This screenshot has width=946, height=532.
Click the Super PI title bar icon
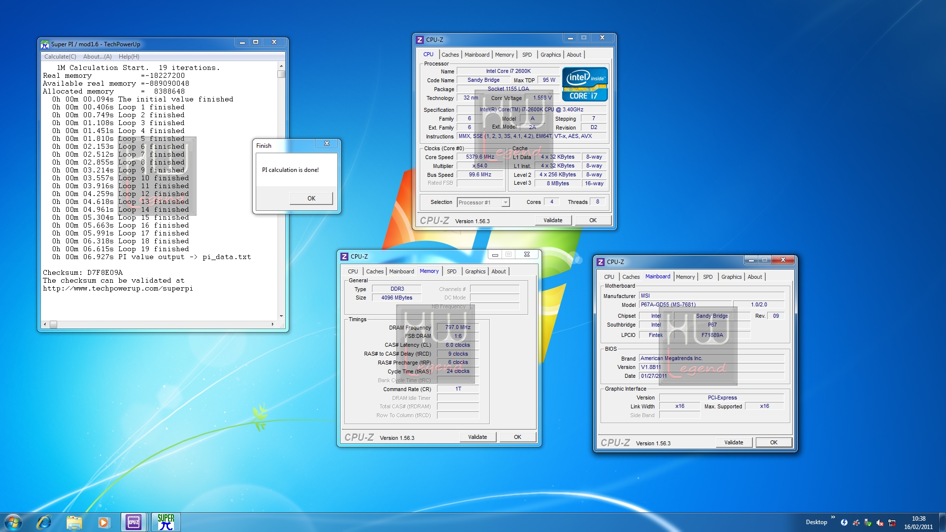click(x=45, y=44)
